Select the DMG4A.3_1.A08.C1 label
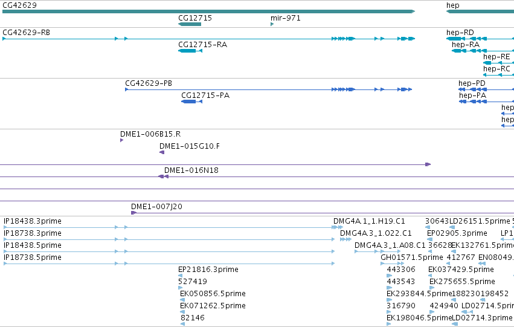 click(x=390, y=245)
